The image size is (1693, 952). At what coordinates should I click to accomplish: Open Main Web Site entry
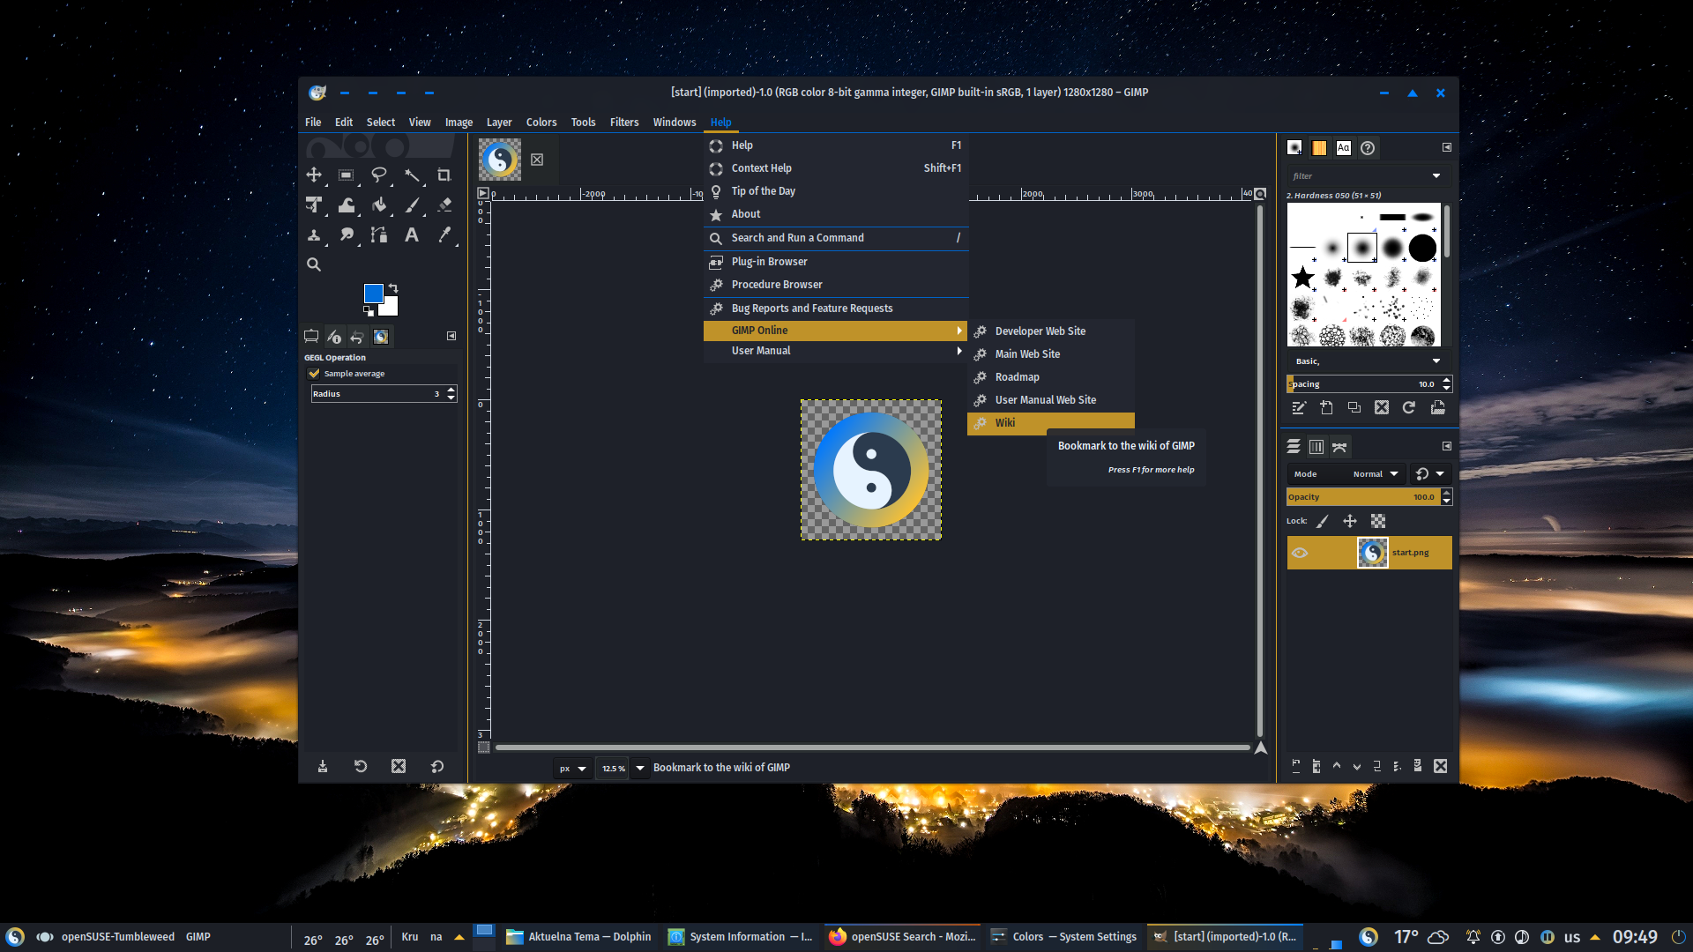[1051, 354]
